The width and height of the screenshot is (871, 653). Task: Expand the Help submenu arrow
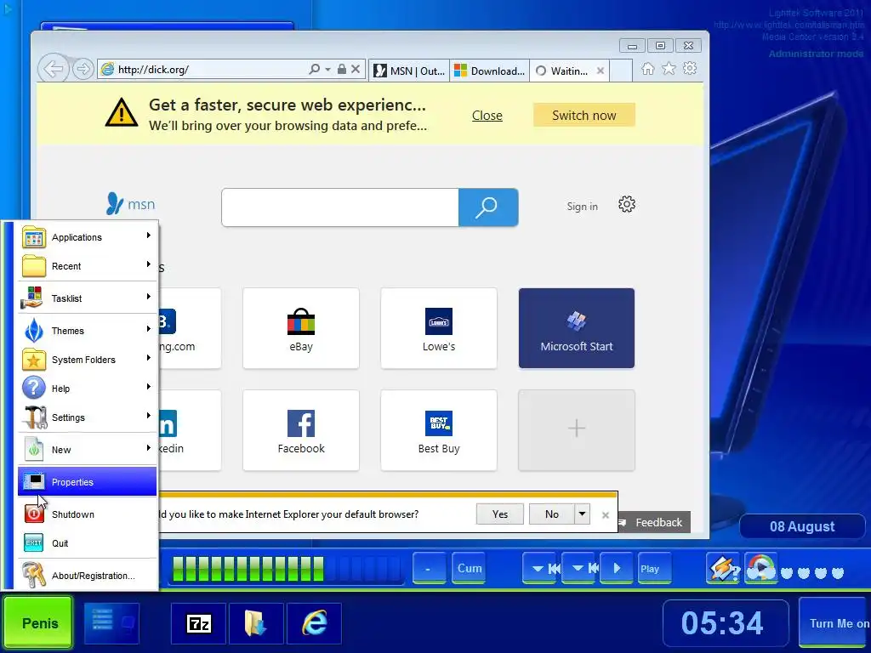[x=148, y=387]
